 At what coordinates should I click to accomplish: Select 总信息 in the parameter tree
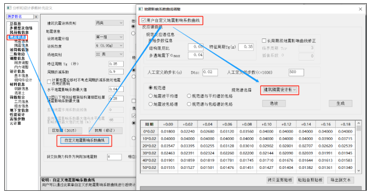[16, 24]
